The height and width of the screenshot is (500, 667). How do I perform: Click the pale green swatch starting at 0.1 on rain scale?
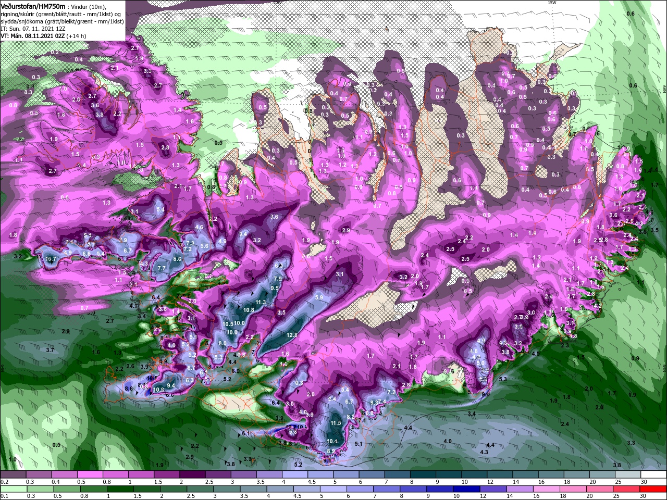point(13,489)
